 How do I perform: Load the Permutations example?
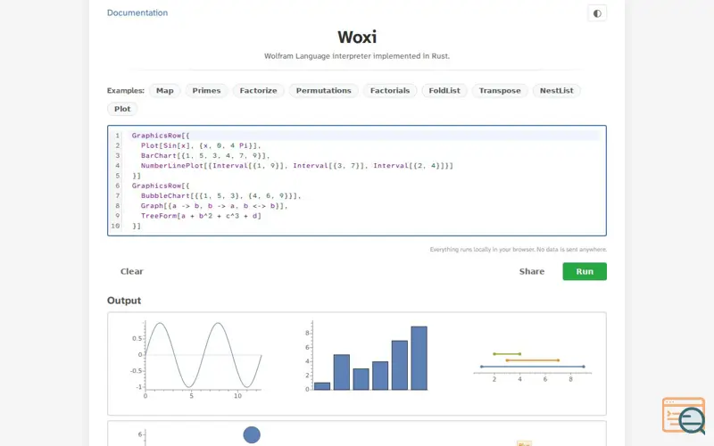click(x=323, y=91)
